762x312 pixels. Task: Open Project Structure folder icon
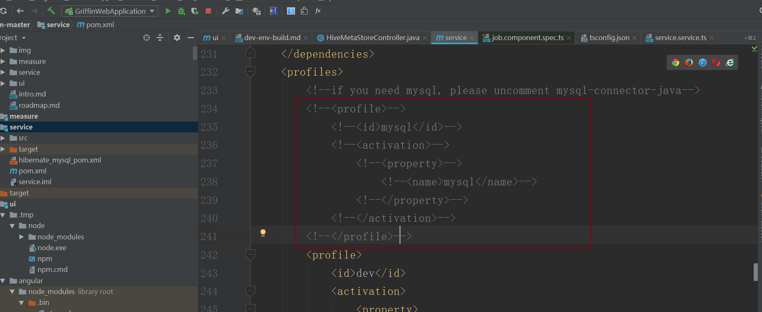[239, 11]
